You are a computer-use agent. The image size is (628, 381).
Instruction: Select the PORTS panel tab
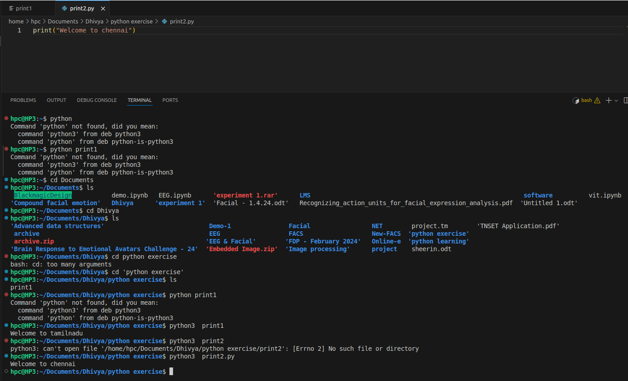tap(170, 100)
